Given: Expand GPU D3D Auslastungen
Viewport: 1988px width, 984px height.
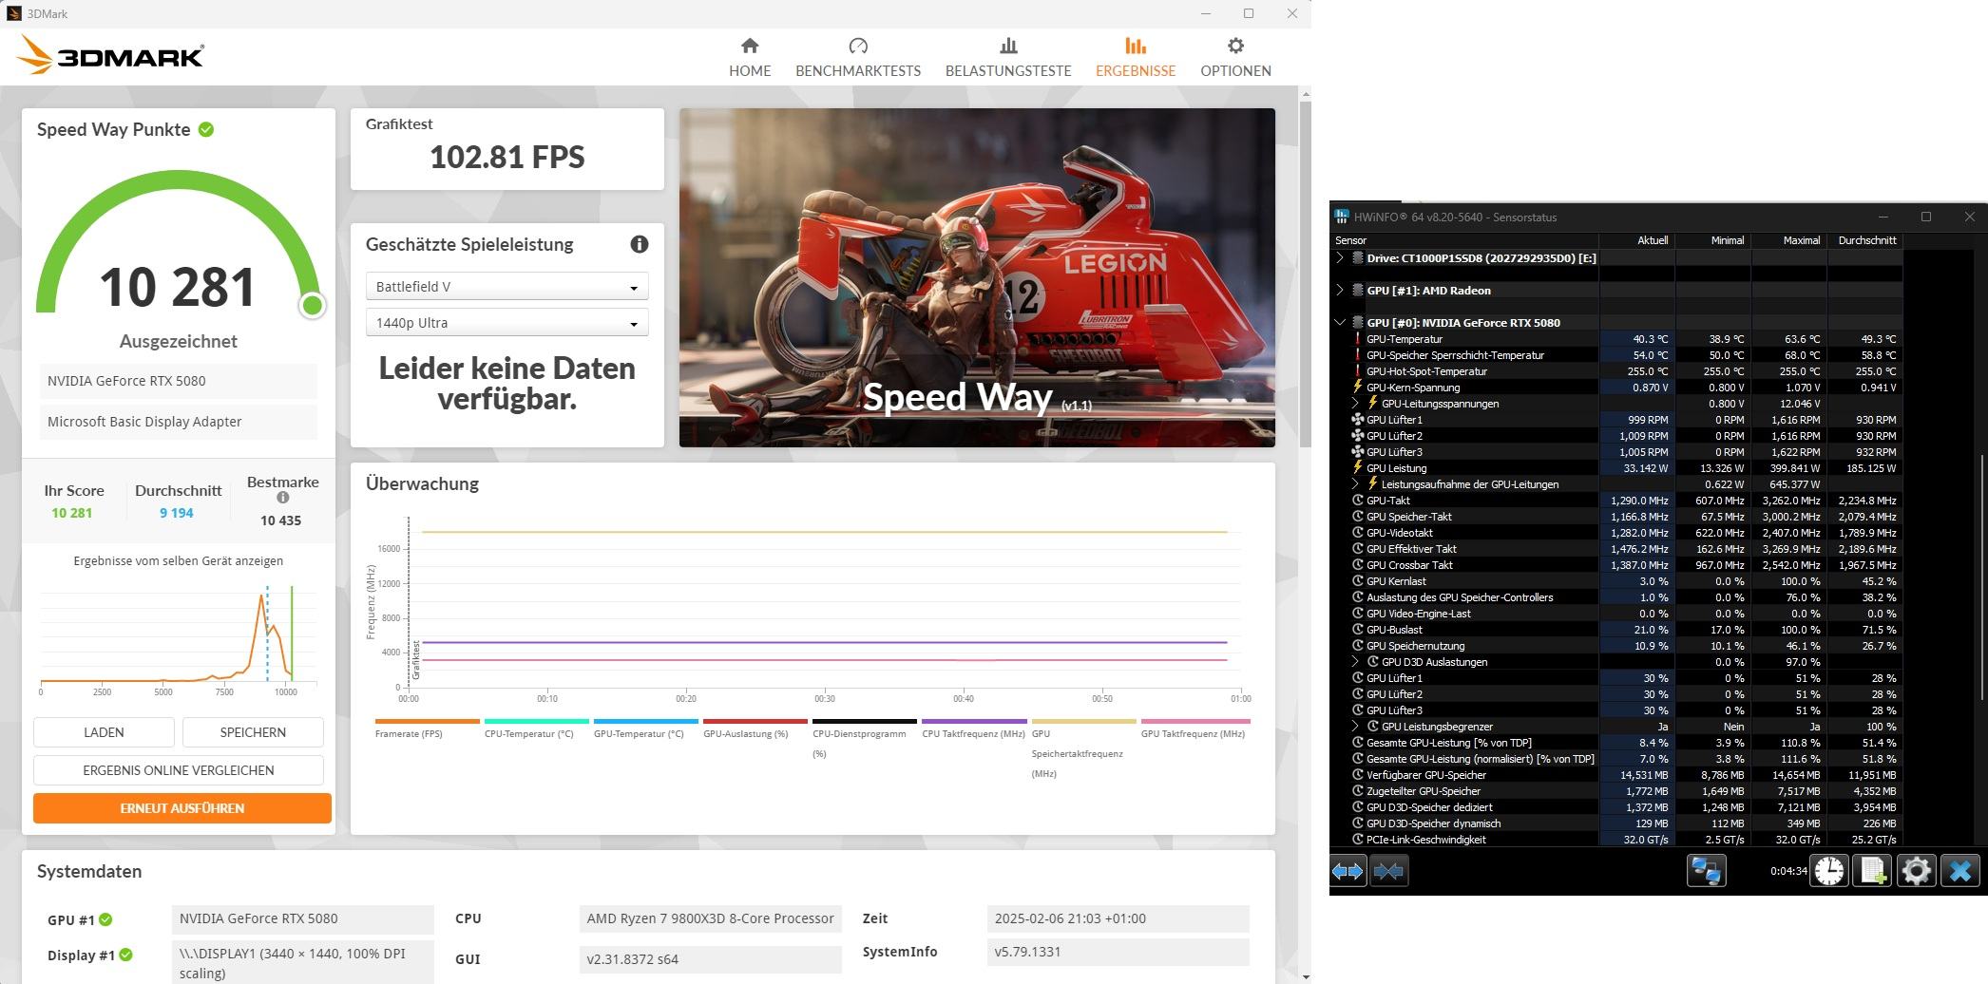Looking at the screenshot, I should click(1355, 662).
